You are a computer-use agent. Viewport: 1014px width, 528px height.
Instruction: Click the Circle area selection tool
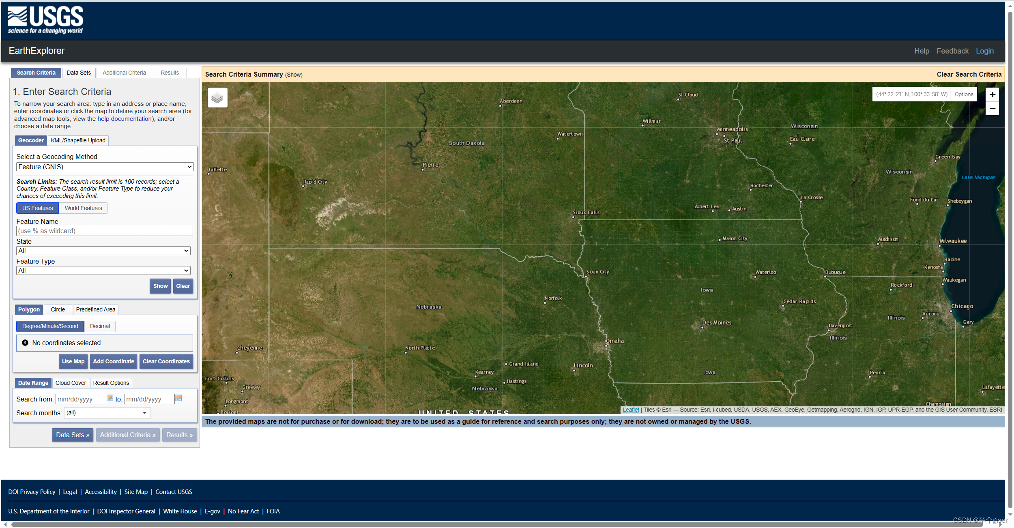coord(56,309)
